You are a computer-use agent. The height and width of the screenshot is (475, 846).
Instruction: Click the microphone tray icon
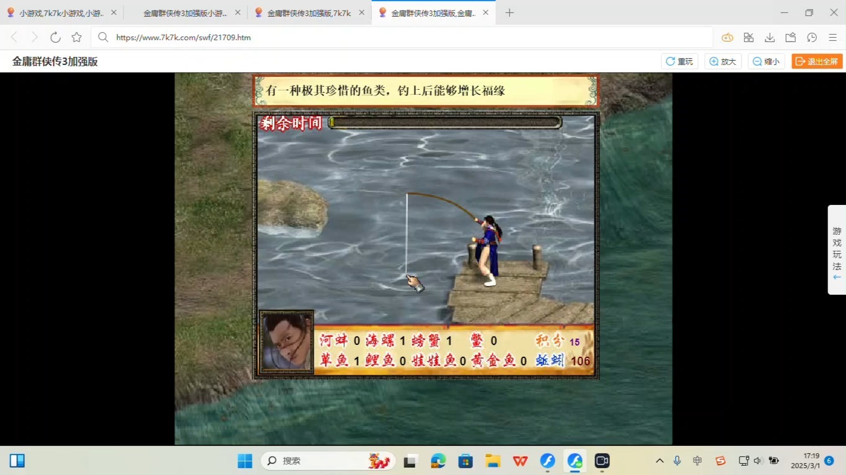pyautogui.click(x=677, y=461)
